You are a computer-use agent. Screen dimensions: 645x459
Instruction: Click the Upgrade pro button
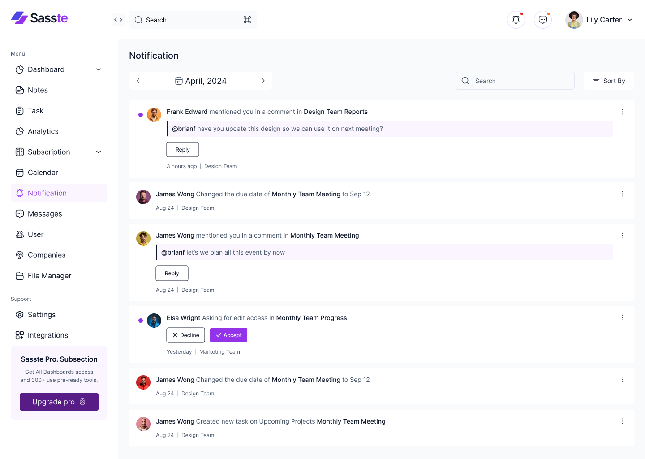tap(59, 402)
